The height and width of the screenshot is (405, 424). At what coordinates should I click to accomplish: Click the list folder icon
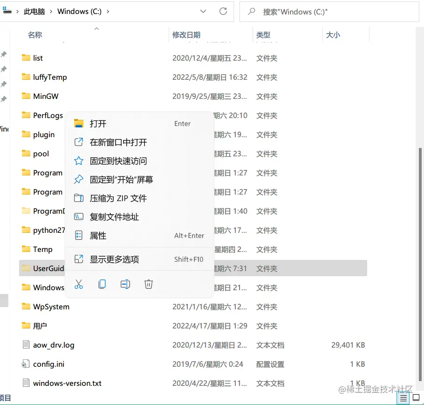point(26,58)
